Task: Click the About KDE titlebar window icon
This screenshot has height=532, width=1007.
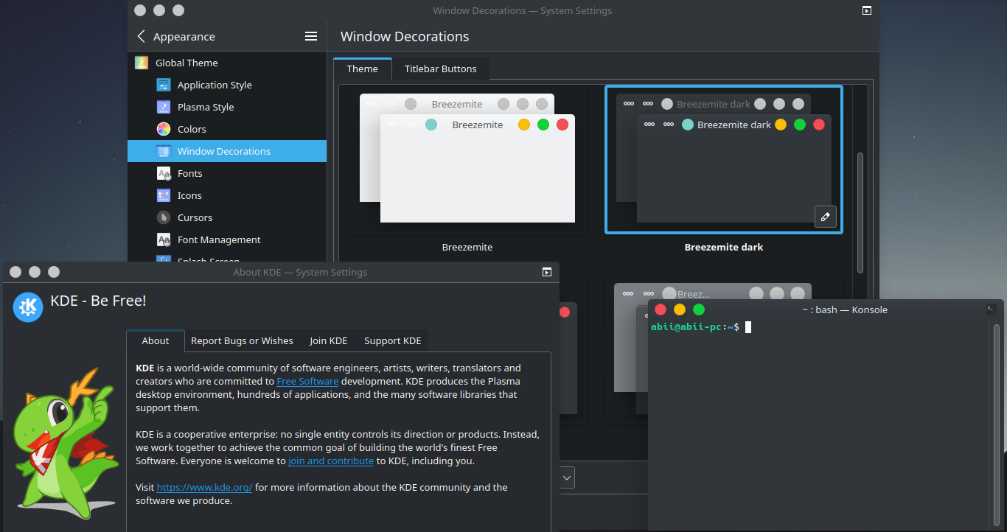Action: click(547, 272)
